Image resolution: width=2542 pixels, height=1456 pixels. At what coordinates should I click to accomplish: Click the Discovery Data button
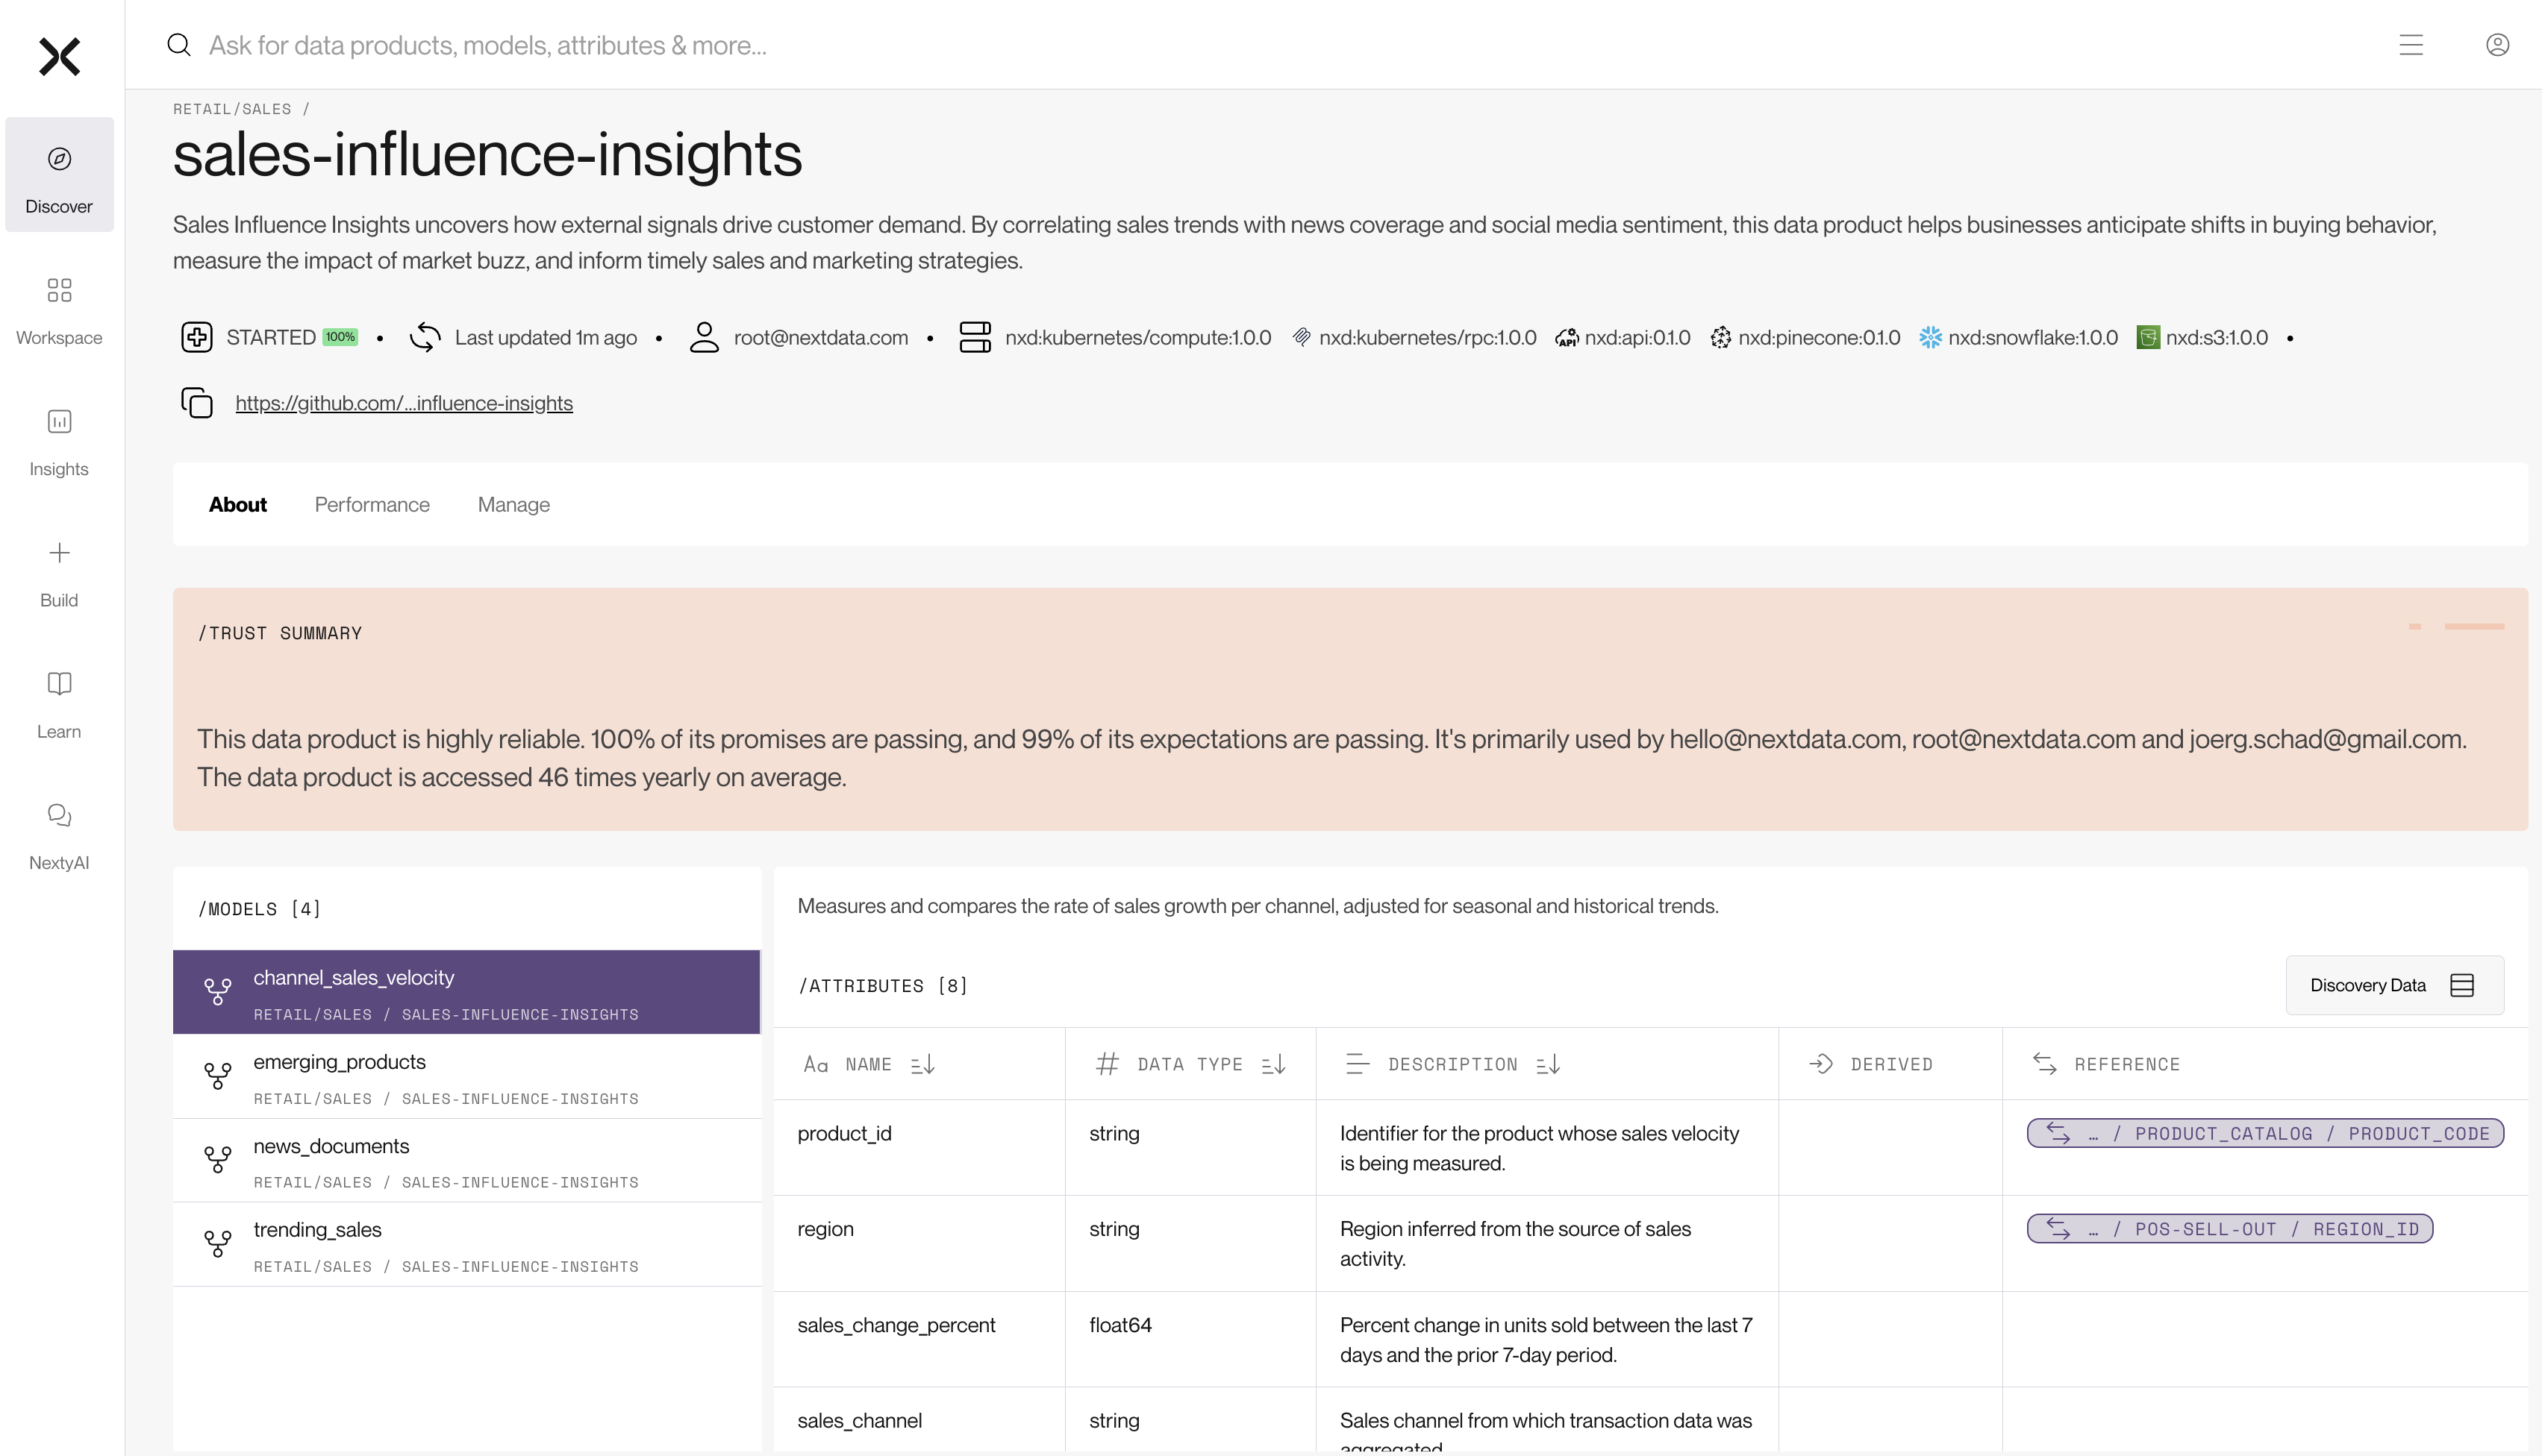(x=2394, y=986)
